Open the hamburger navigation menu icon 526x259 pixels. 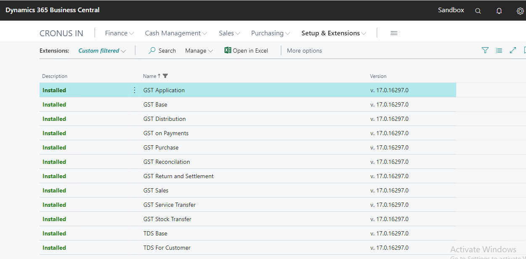pyautogui.click(x=394, y=33)
